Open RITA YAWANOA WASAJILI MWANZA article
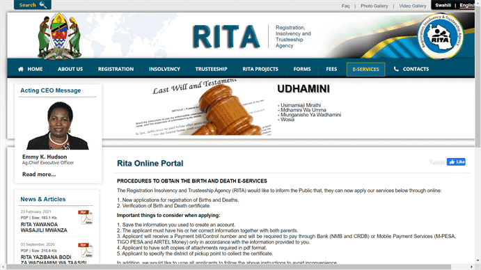 pyautogui.click(x=44, y=228)
